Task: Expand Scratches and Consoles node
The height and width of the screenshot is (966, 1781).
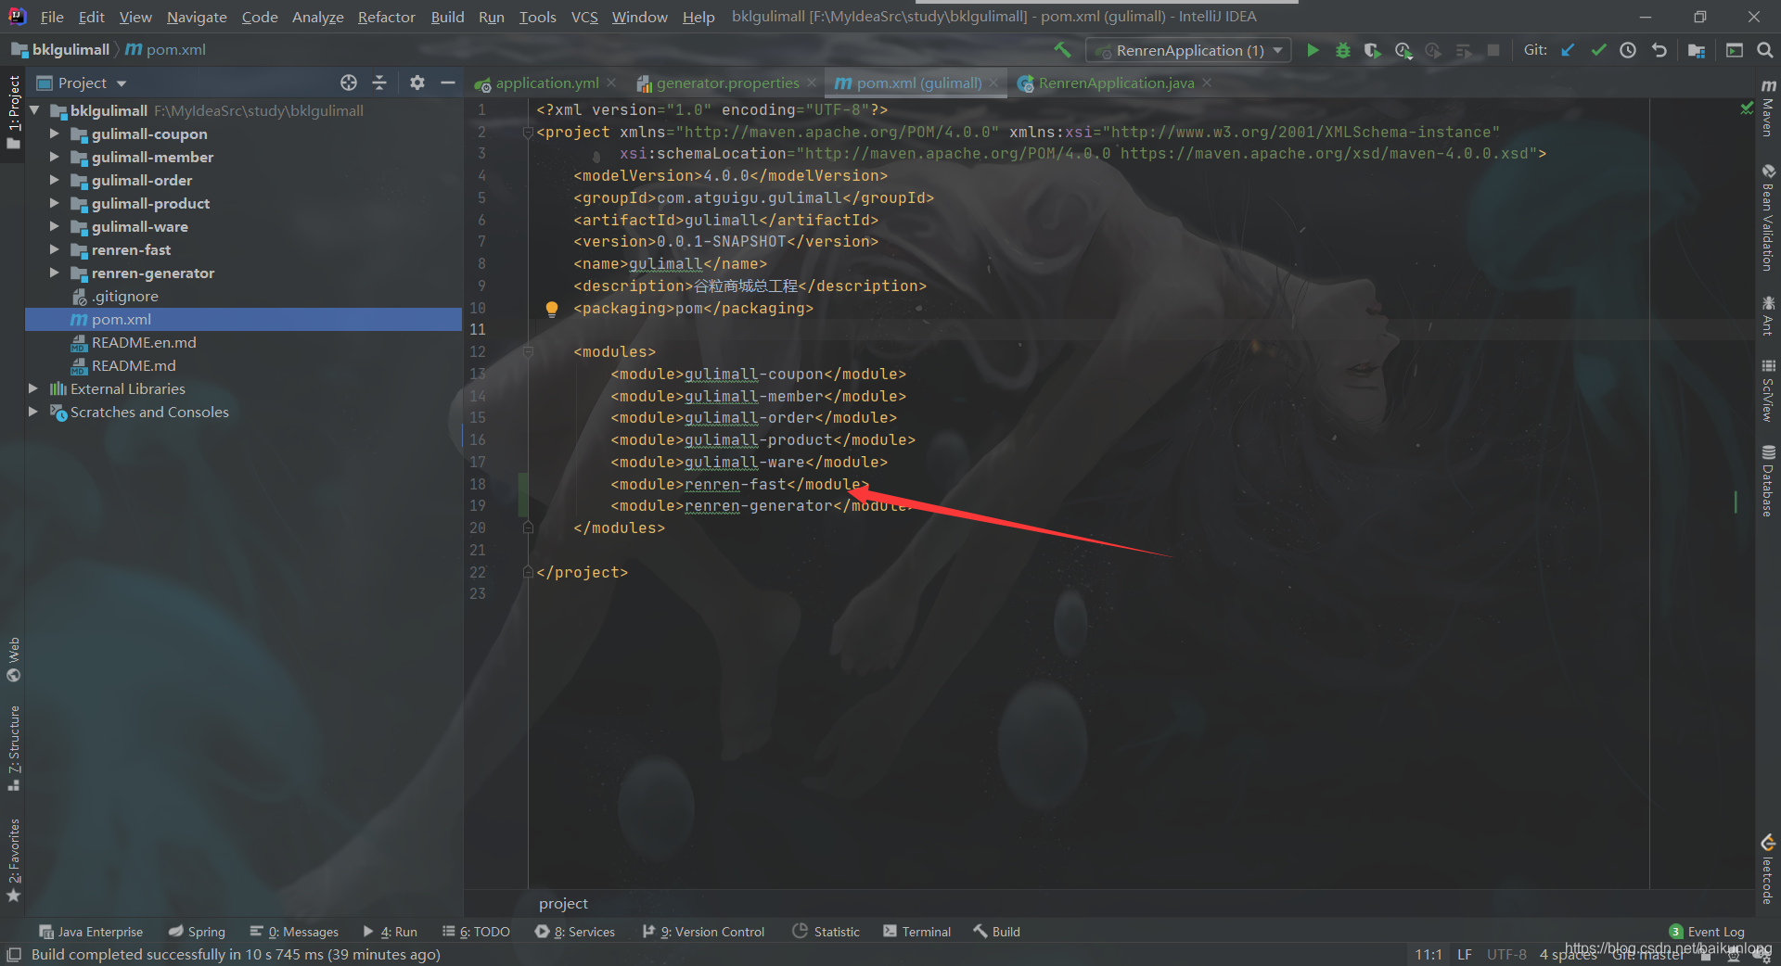Action: [33, 412]
